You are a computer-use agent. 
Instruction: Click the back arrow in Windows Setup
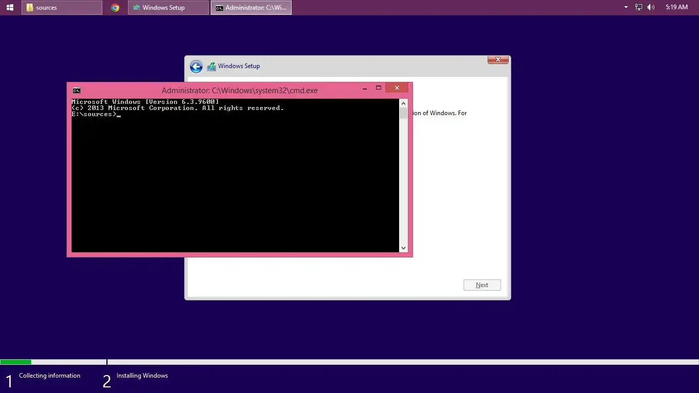pos(196,67)
